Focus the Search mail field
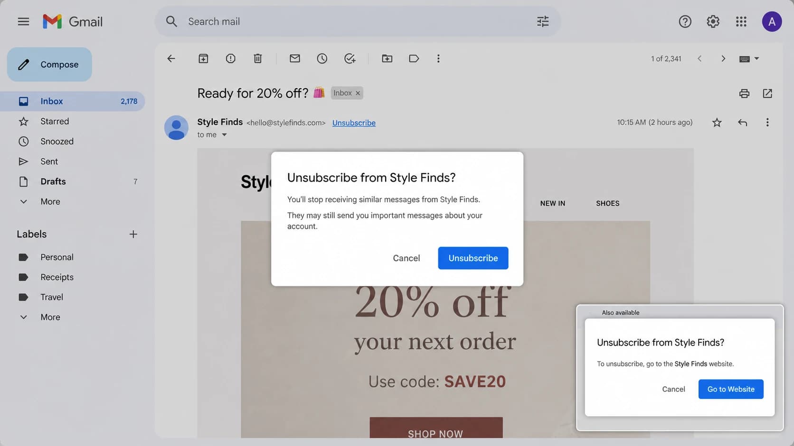The width and height of the screenshot is (794, 446). coord(358,21)
